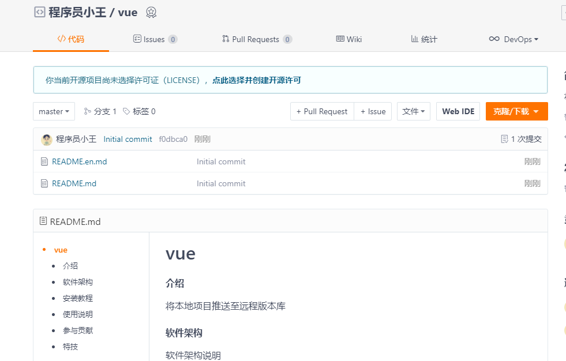Screen dimensions: 566x361
Task: Click the + Pull Request button
Action: tap(322, 111)
